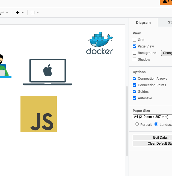Enable the Grid checkbox
172x176 pixels.
[x=134, y=40]
